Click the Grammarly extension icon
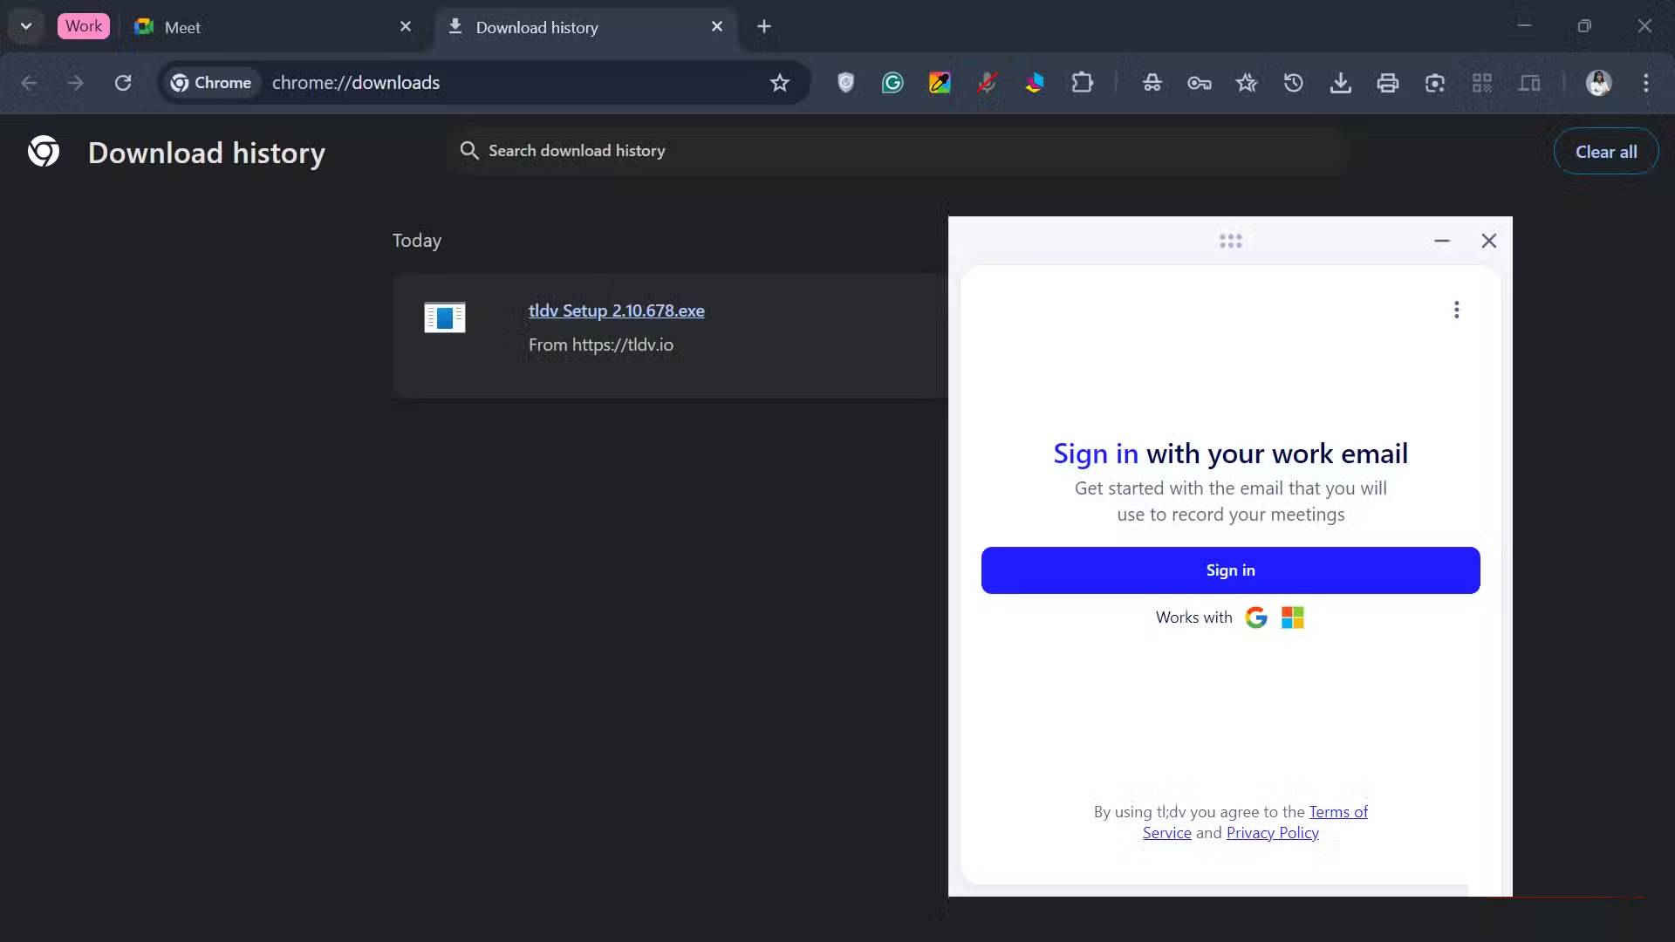Image resolution: width=1675 pixels, height=942 pixels. point(892,83)
